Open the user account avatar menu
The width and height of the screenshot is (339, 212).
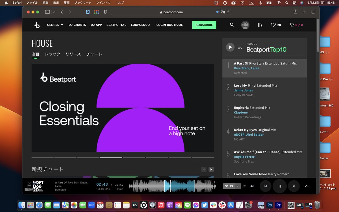tap(245, 25)
